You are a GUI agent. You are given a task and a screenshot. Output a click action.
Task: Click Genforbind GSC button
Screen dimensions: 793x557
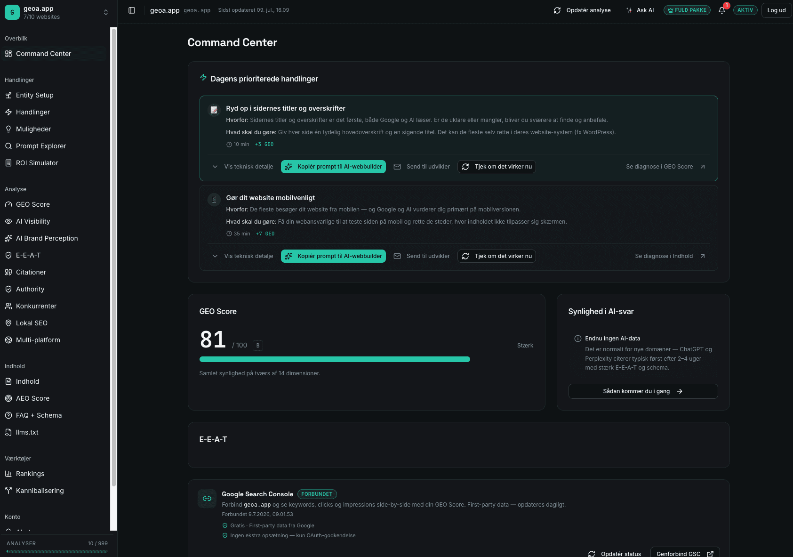click(x=685, y=553)
